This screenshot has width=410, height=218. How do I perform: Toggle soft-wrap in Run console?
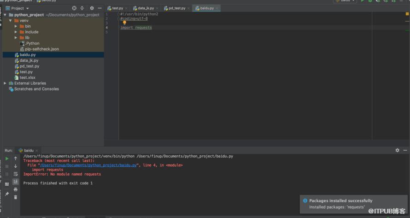(x=15, y=174)
